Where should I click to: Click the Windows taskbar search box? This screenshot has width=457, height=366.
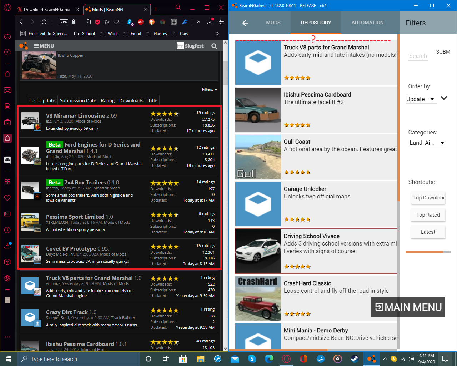point(79,359)
